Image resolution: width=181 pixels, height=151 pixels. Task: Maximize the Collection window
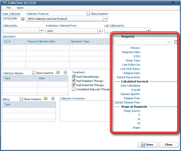tap(173, 3)
